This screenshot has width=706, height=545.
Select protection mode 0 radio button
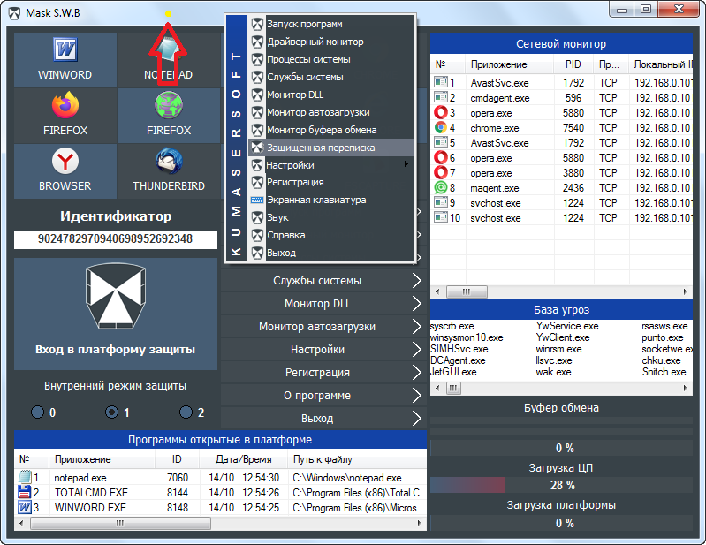point(37,412)
